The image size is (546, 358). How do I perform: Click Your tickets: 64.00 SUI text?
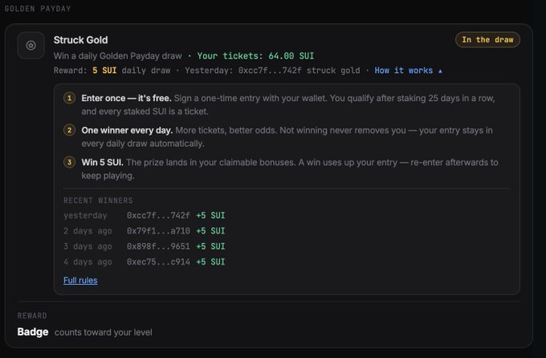pyautogui.click(x=255, y=56)
